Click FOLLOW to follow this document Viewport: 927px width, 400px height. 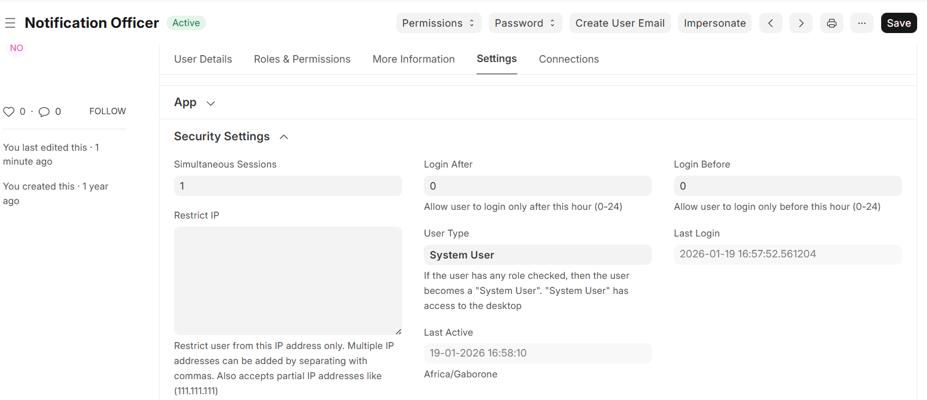coord(107,111)
